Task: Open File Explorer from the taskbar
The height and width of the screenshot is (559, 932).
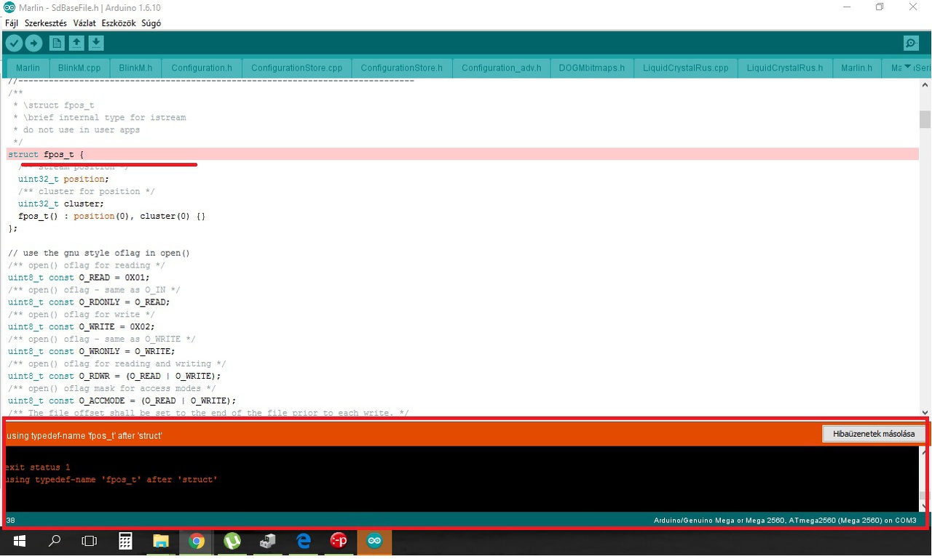Action: pos(160,541)
